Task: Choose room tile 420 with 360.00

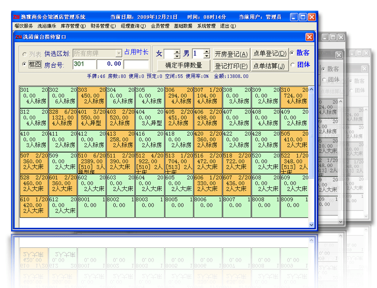Action: tap(208, 140)
